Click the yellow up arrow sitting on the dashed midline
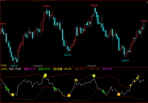This screenshot has height=103, width=148. click(130, 85)
